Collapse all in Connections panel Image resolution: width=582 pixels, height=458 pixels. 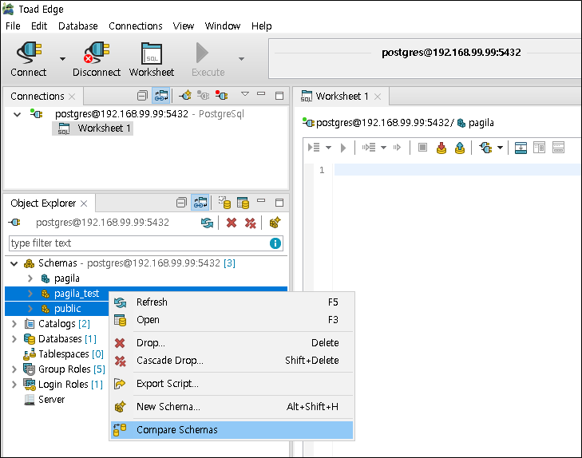pos(142,96)
